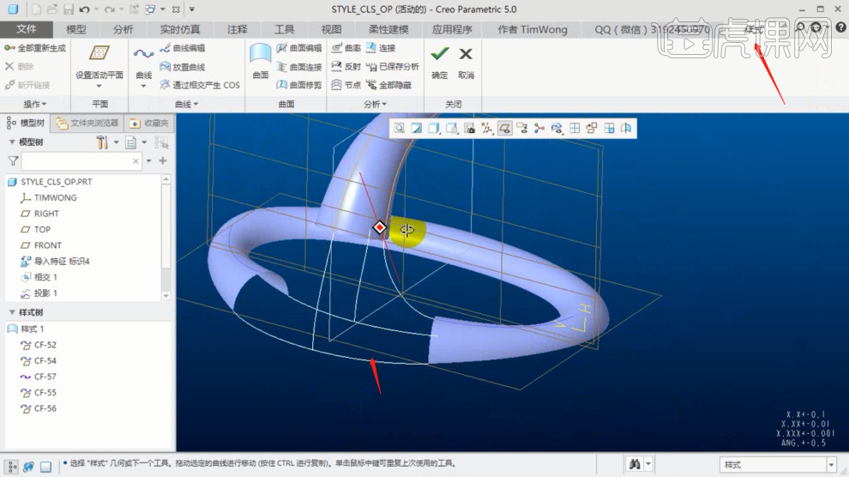Open the 样式 selection filter dropdown
Viewport: 849px width, 477px height.
(x=830, y=464)
